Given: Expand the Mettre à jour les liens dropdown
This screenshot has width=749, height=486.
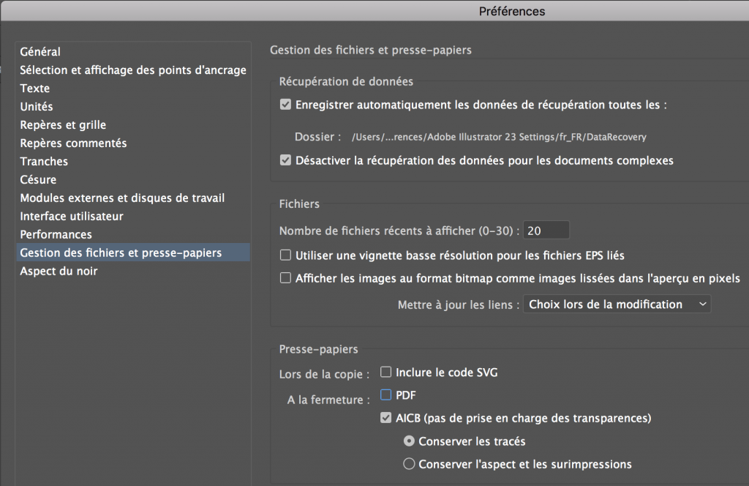Looking at the screenshot, I should [x=617, y=304].
